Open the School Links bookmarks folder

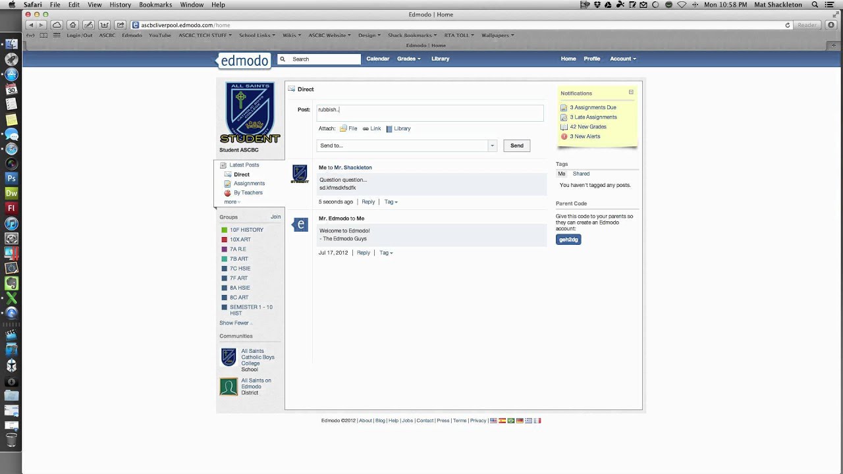(x=257, y=35)
